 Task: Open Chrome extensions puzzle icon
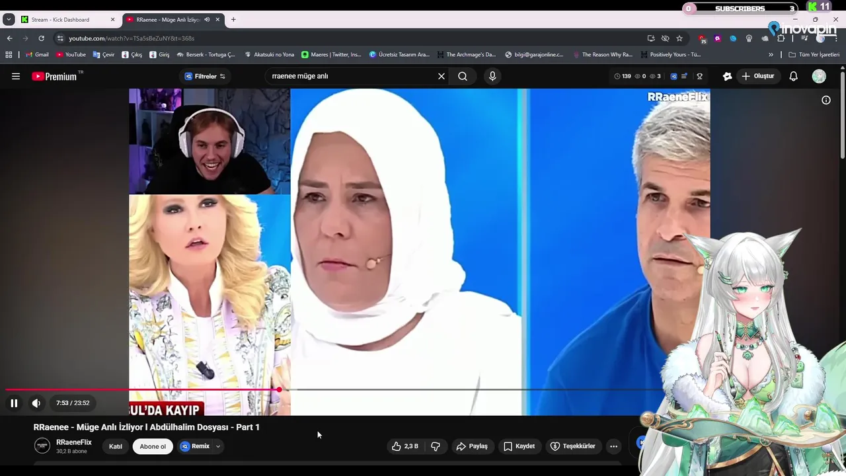781,38
